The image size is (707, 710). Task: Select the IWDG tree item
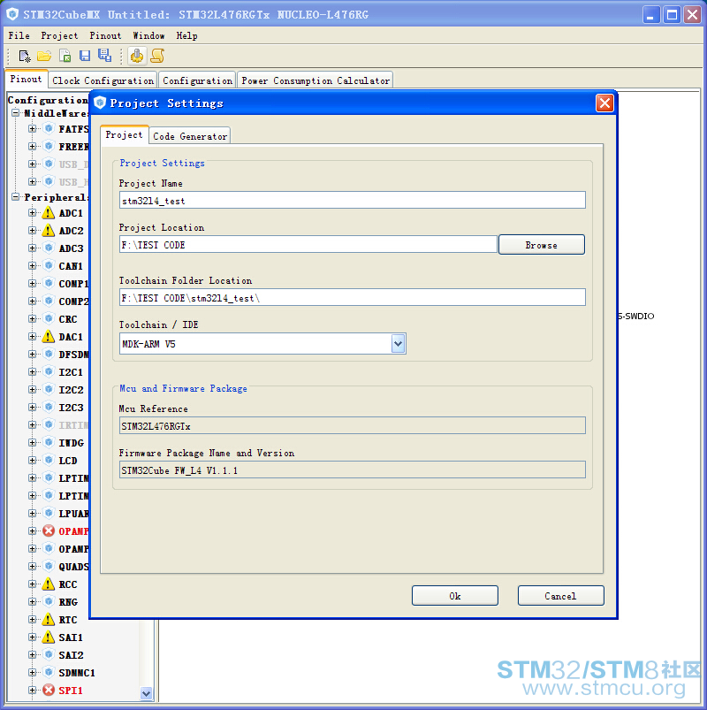click(x=71, y=442)
